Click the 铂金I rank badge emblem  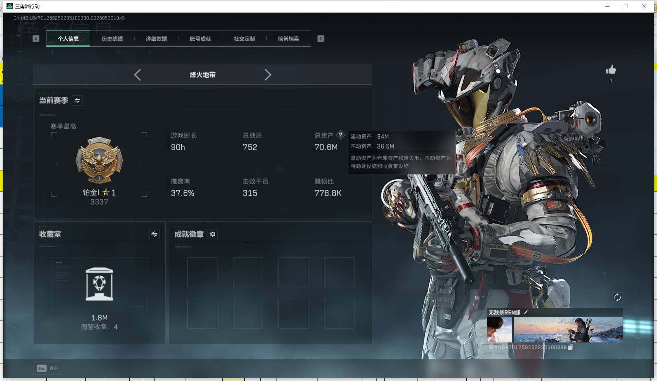(x=99, y=160)
